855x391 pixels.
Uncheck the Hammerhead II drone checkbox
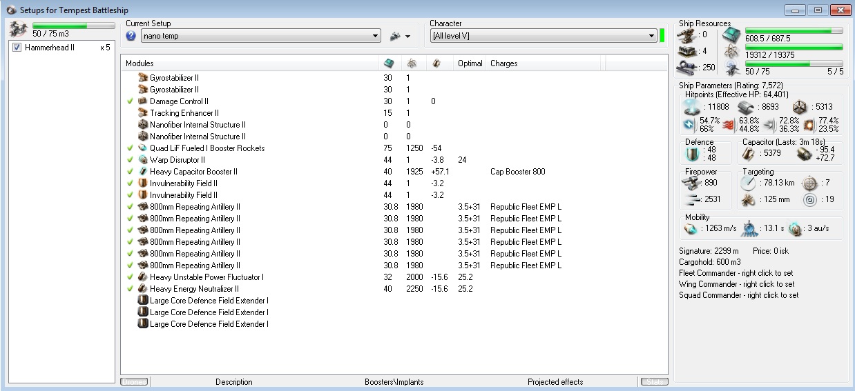[17, 48]
